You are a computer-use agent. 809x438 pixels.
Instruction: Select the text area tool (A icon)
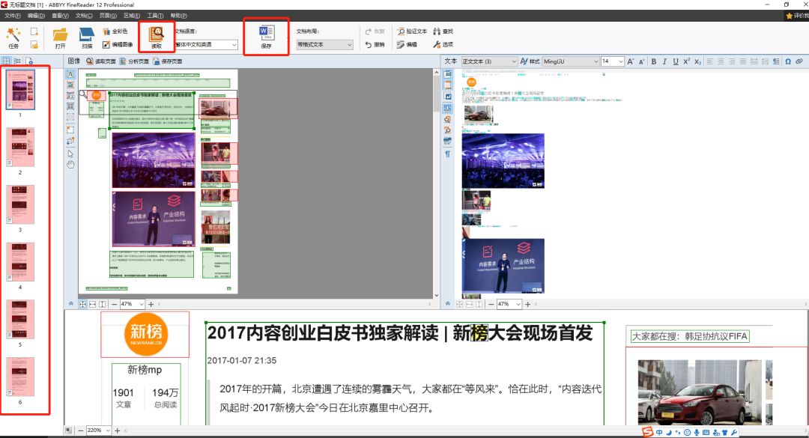[70, 74]
